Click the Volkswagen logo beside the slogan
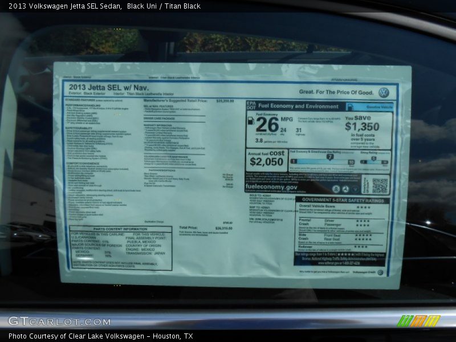 pos(384,93)
